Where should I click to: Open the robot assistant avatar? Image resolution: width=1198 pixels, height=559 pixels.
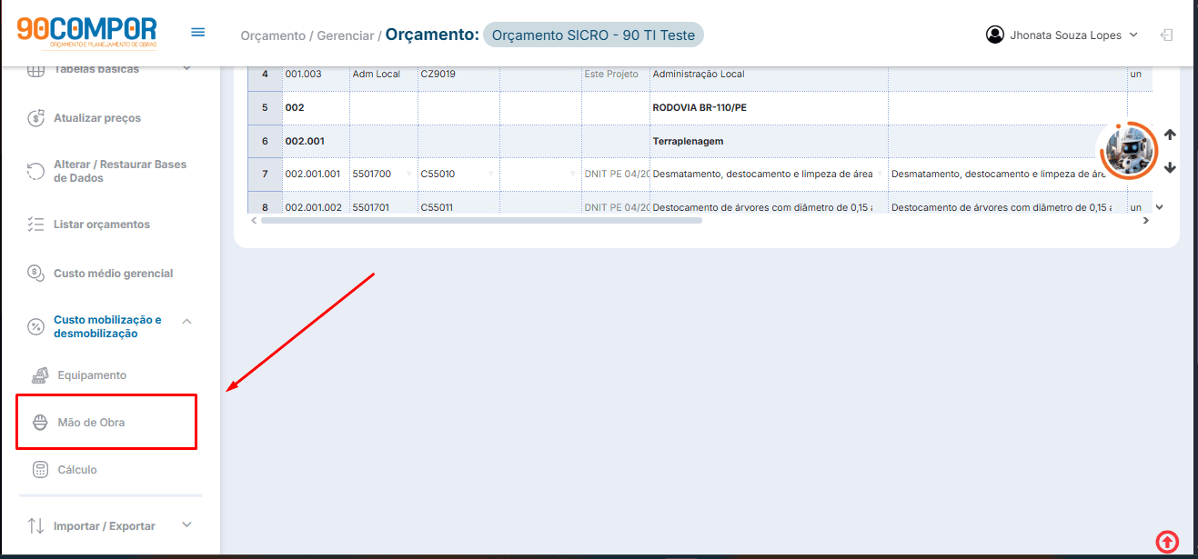pyautogui.click(x=1128, y=151)
